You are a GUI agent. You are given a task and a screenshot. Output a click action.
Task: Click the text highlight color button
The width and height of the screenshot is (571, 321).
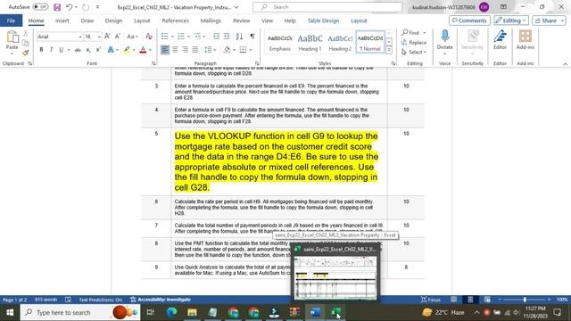pyautogui.click(x=127, y=50)
